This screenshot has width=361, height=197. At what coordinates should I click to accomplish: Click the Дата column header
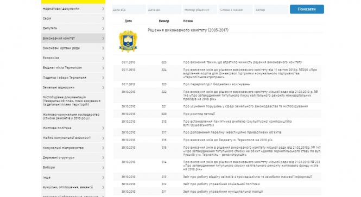point(128,21)
